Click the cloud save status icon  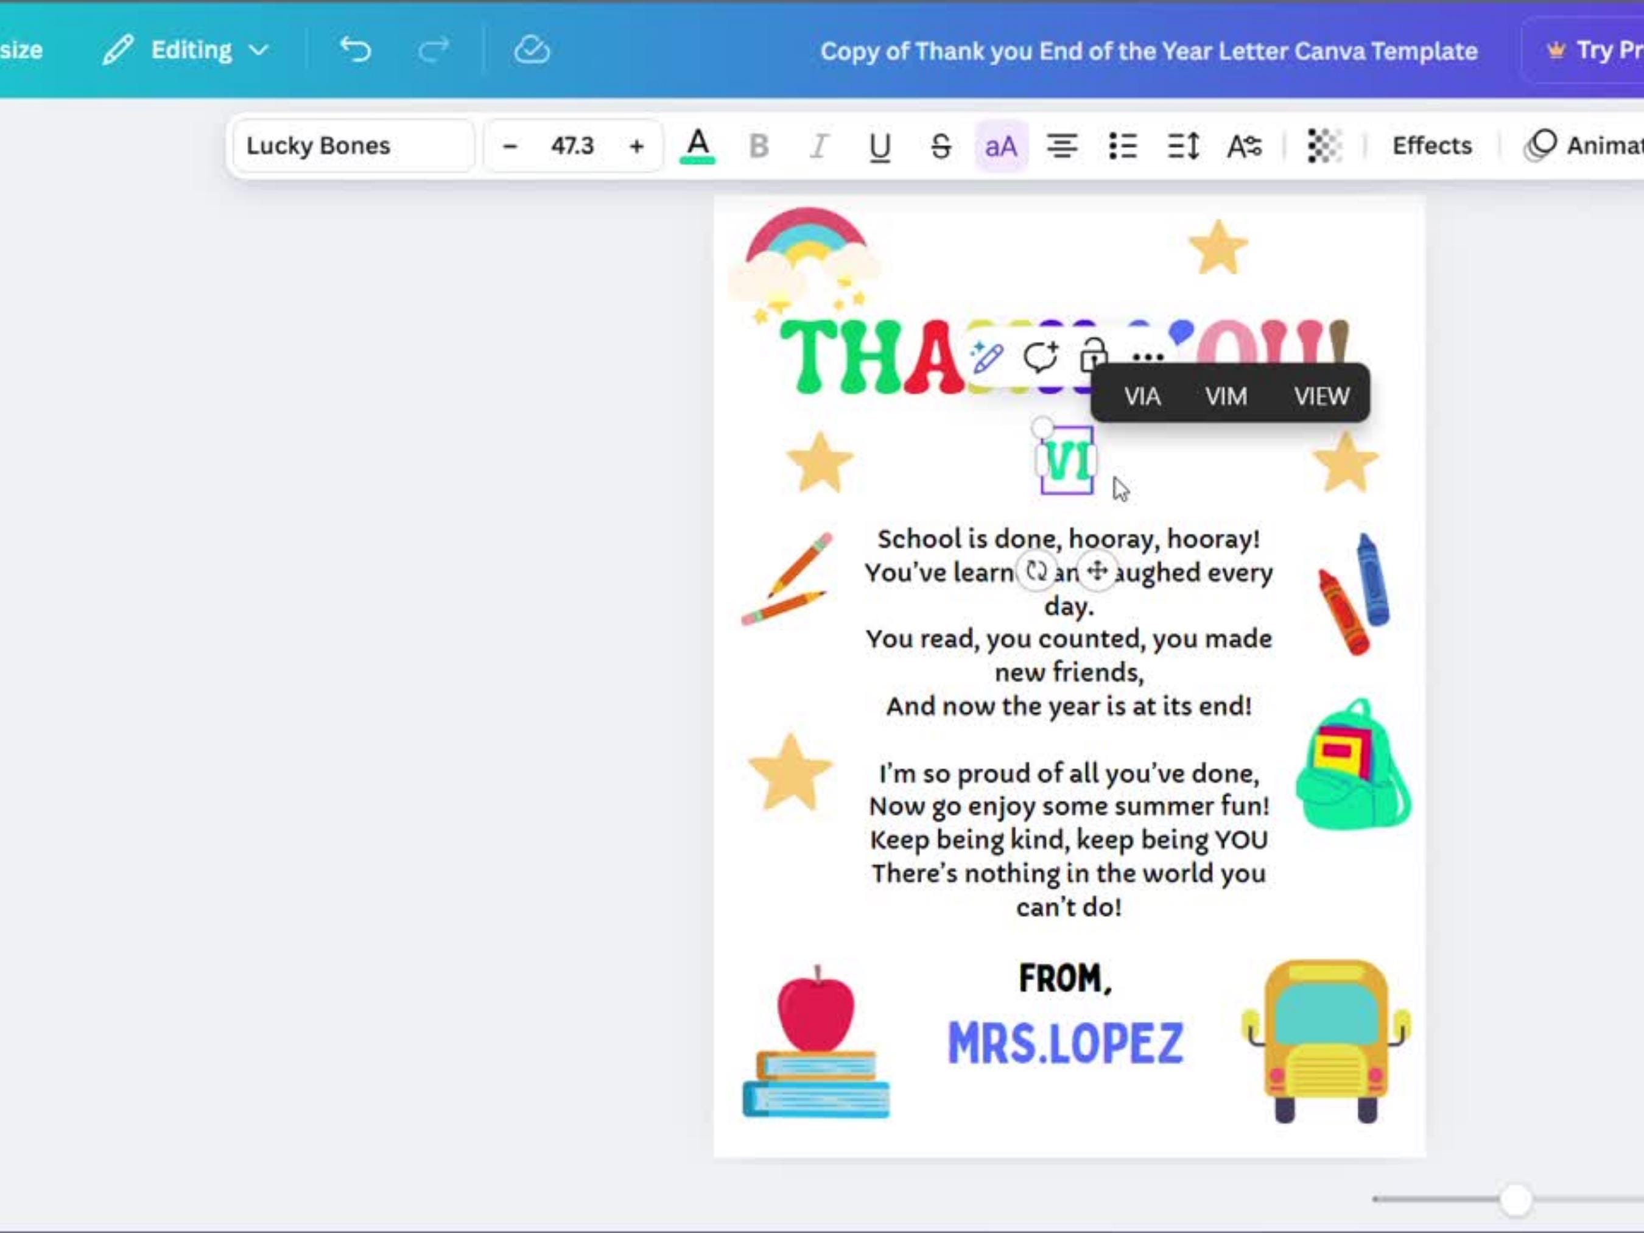(x=532, y=50)
